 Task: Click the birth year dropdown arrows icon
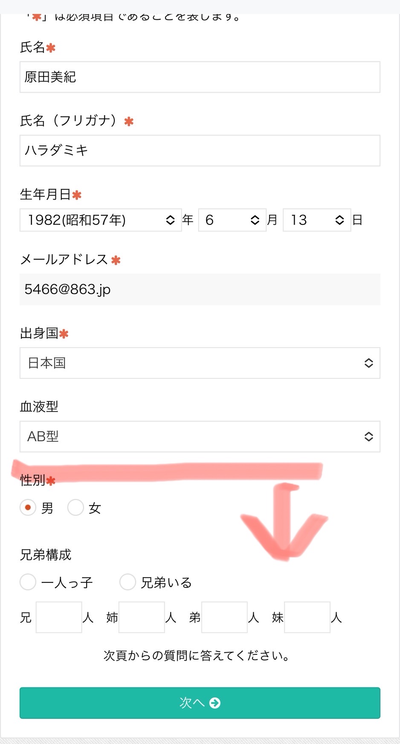coord(170,220)
